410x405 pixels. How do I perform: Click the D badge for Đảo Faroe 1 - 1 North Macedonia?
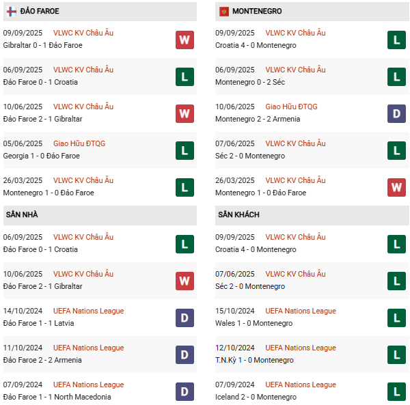(184, 391)
